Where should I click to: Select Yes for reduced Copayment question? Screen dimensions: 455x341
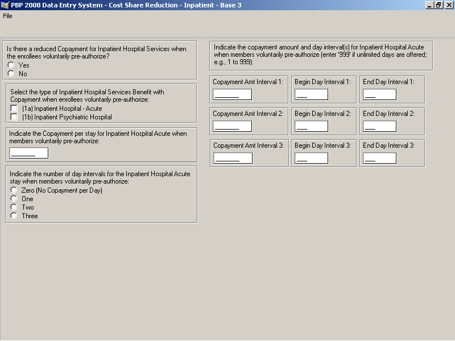pos(11,65)
